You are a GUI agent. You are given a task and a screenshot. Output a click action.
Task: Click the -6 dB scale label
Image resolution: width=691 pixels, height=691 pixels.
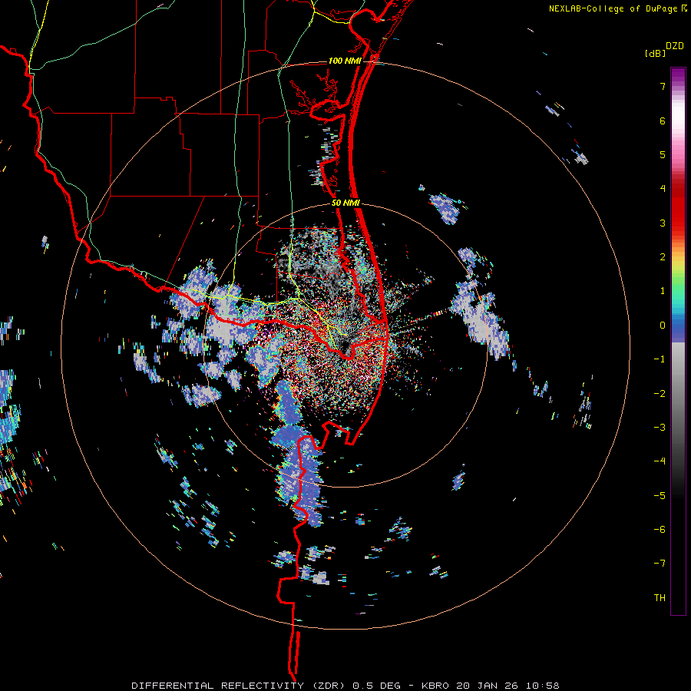(660, 530)
